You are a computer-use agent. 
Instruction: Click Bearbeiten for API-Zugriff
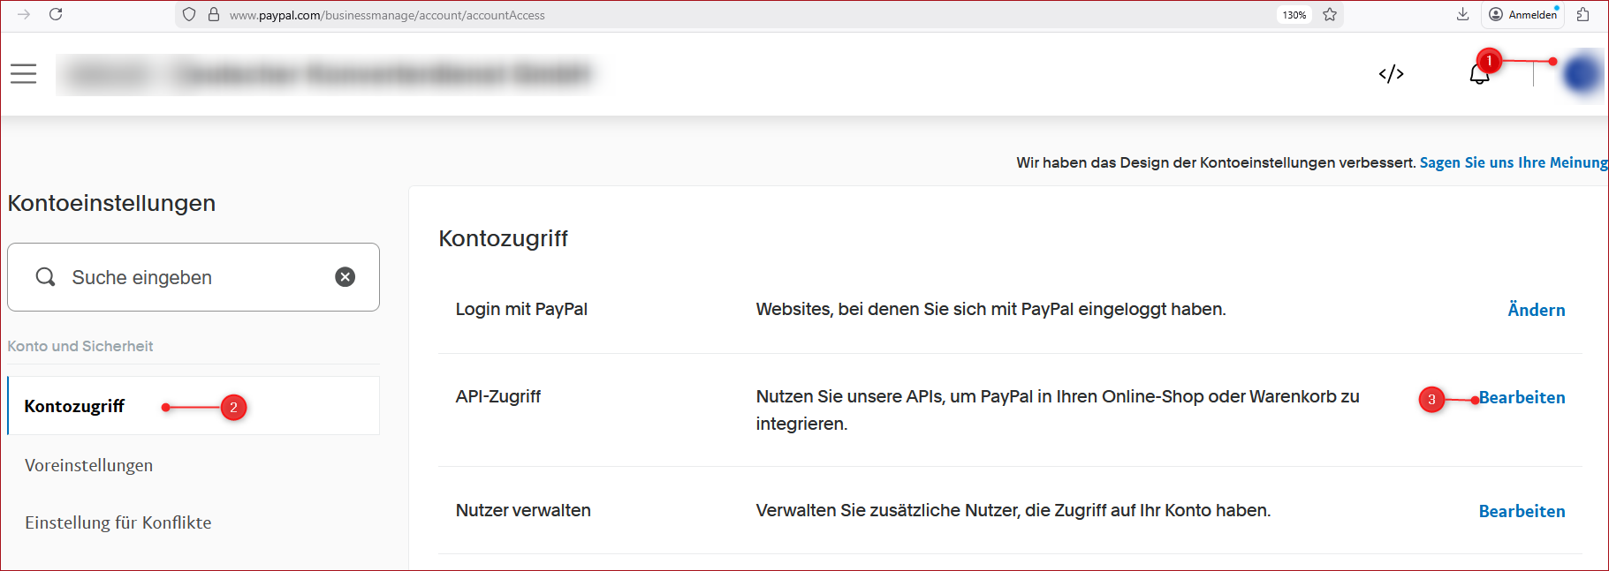1522,397
